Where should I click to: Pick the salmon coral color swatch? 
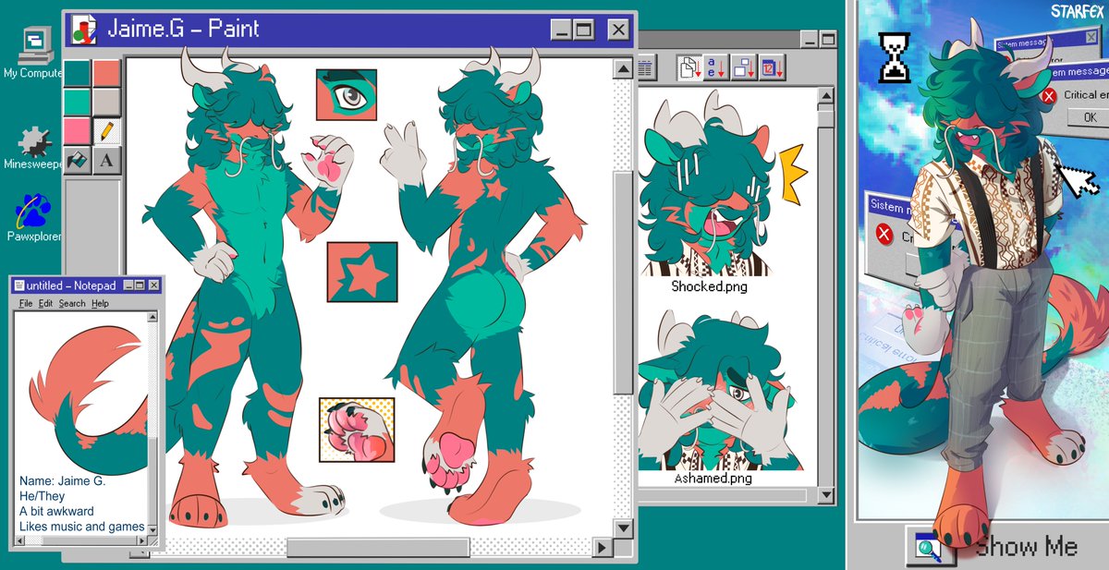point(106,73)
